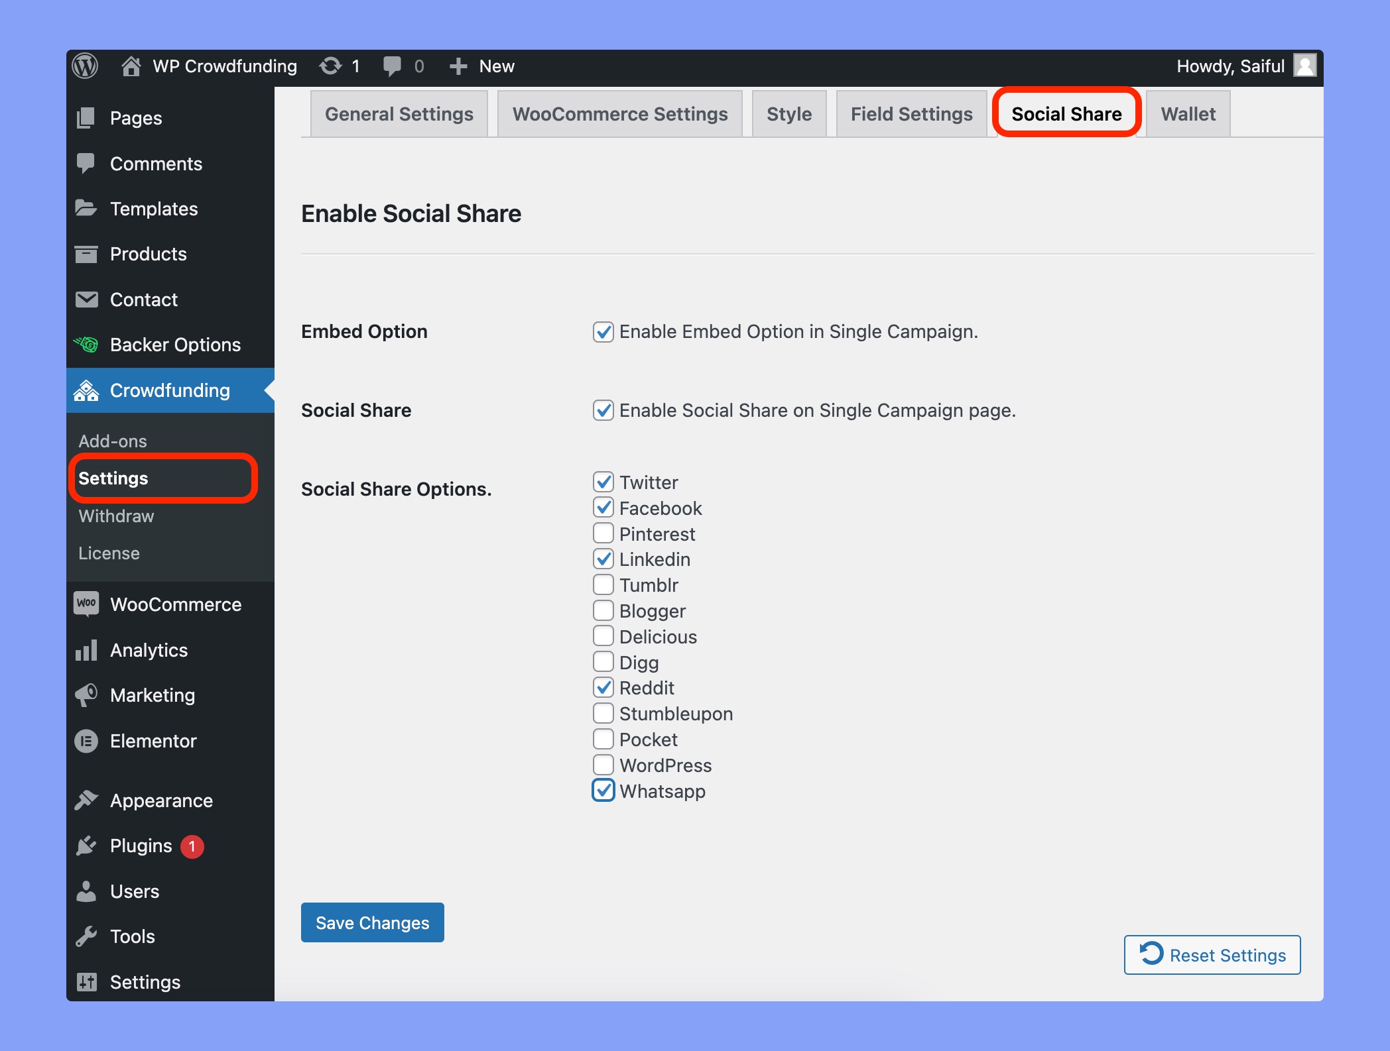Enable the WordPress share checkbox
The height and width of the screenshot is (1051, 1390).
603,765
